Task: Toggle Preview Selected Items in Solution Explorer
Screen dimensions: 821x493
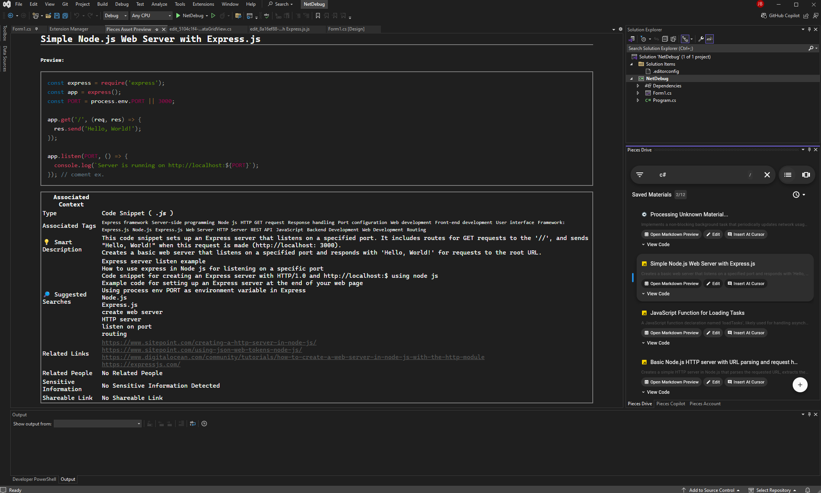Action: point(710,39)
